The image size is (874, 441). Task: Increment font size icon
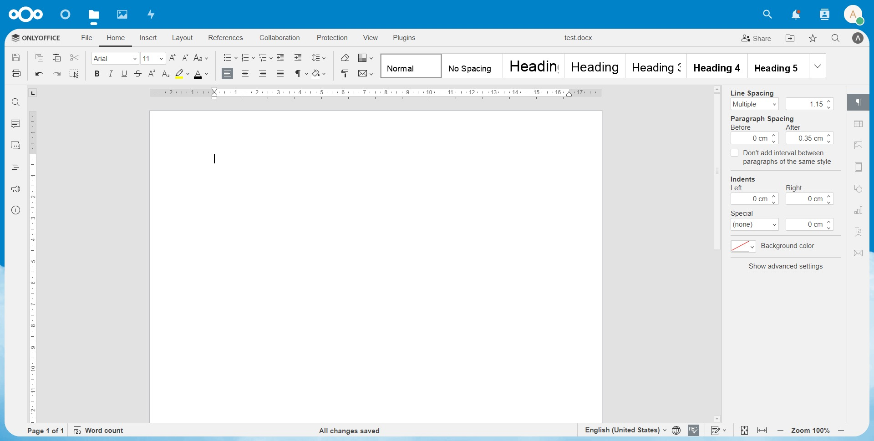(173, 58)
